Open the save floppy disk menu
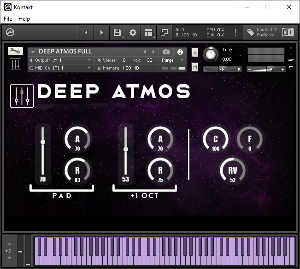The image size is (300, 269). pyautogui.click(x=118, y=32)
